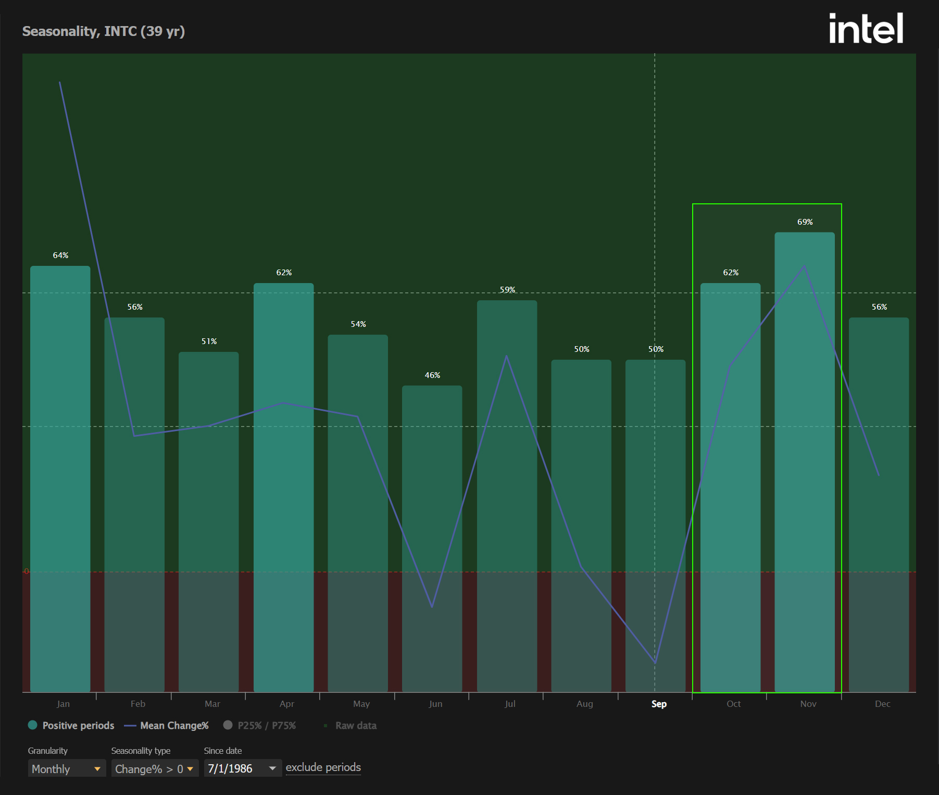Screen dimensions: 939x795
Task: Open the Seasonality type dropdown
Action: tap(155, 768)
